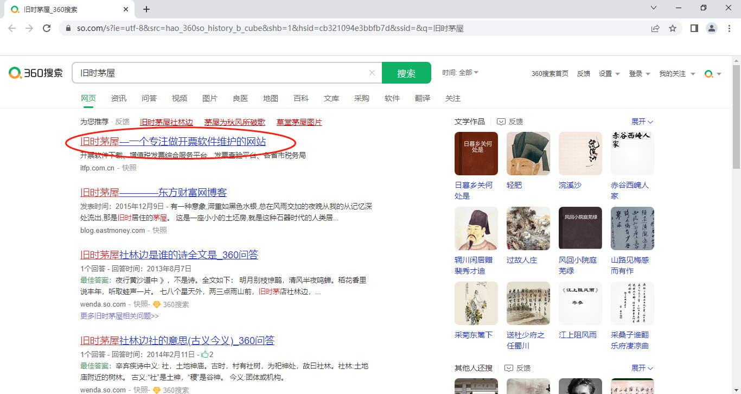
Task: Open the 辋川闲居赠裴秀才迪 portrait thumbnail
Action: 476,228
